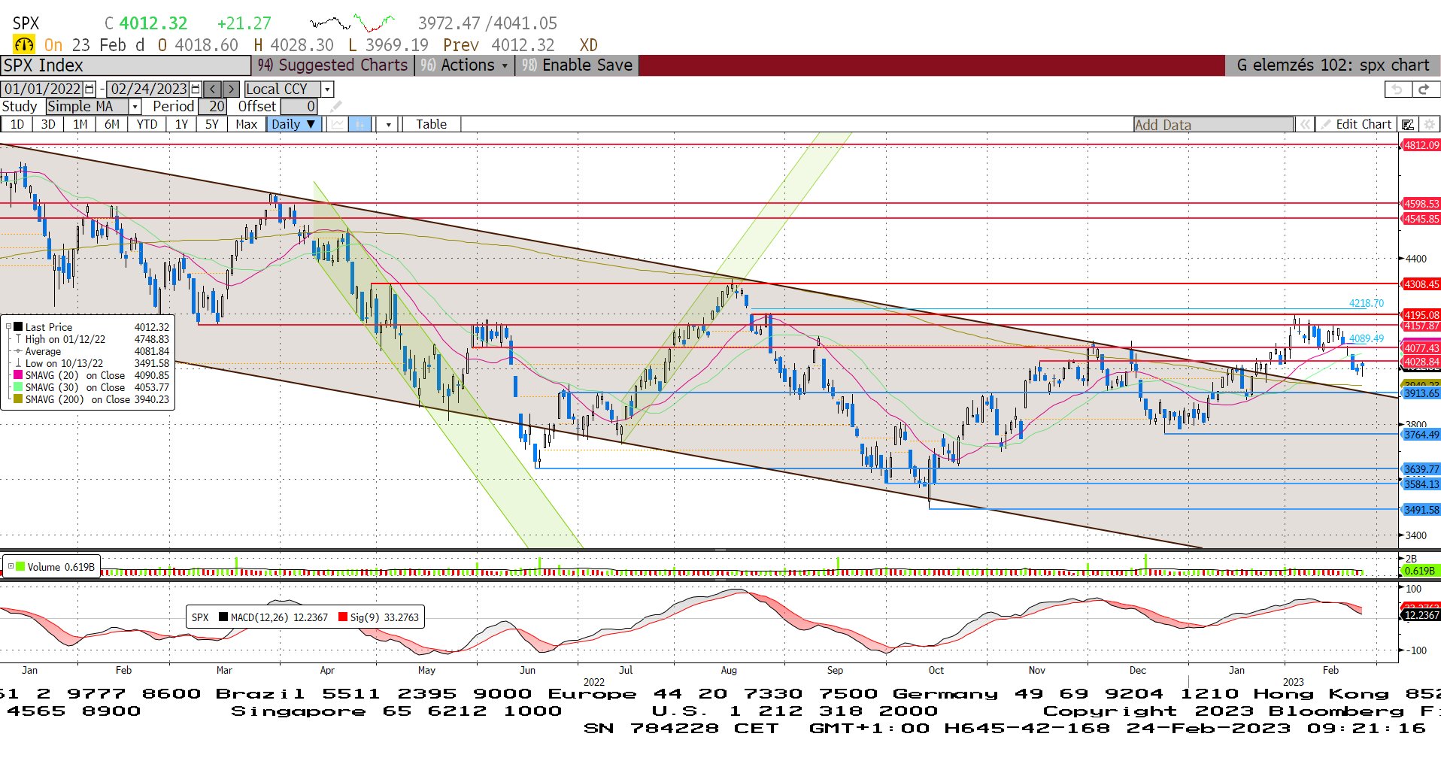Viewport: 1441px width, 770px height.
Task: Click the green Volume legend swatch
Action: pyautogui.click(x=20, y=566)
